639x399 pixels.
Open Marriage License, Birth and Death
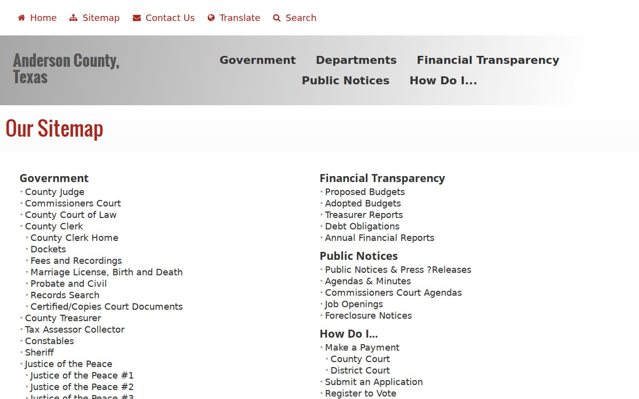click(x=106, y=272)
